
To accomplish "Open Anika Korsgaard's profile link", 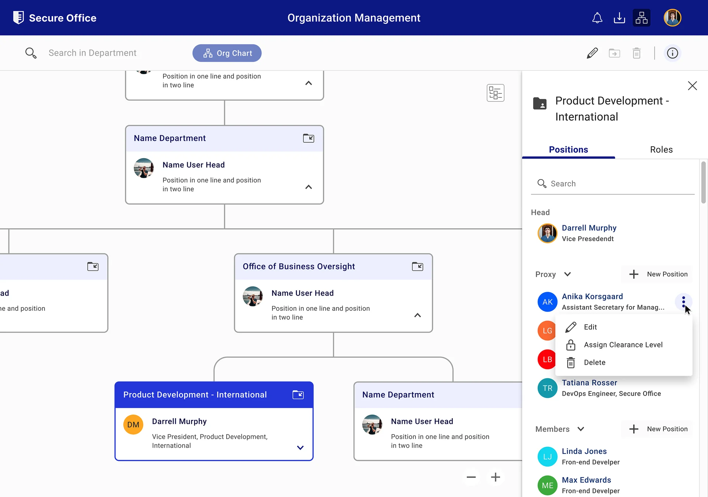I will (x=593, y=296).
